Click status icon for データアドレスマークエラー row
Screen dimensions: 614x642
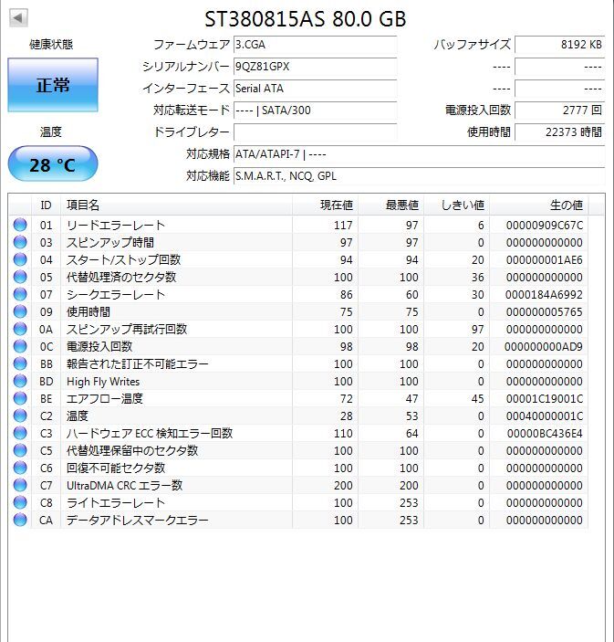pyautogui.click(x=20, y=521)
